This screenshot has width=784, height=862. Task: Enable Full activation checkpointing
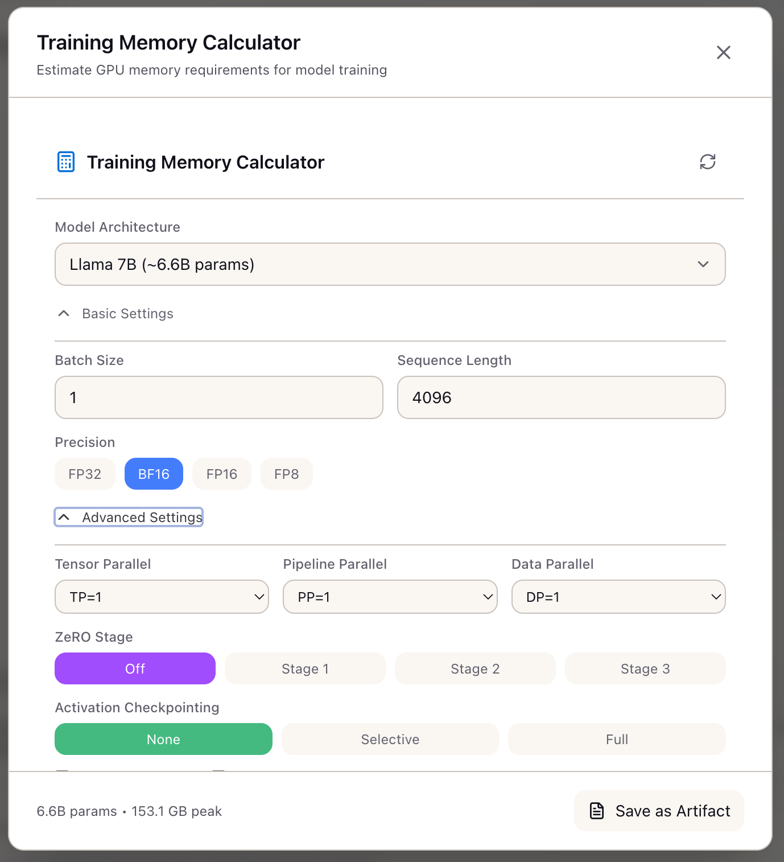617,739
